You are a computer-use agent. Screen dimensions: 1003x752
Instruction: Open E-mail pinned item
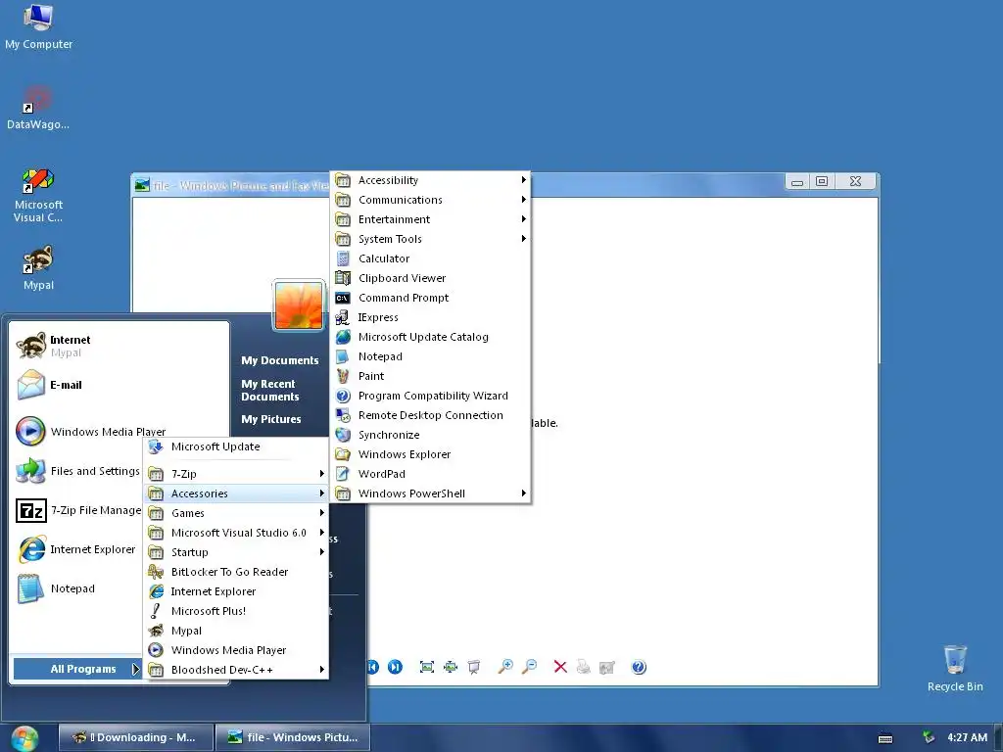pyautogui.click(x=119, y=385)
